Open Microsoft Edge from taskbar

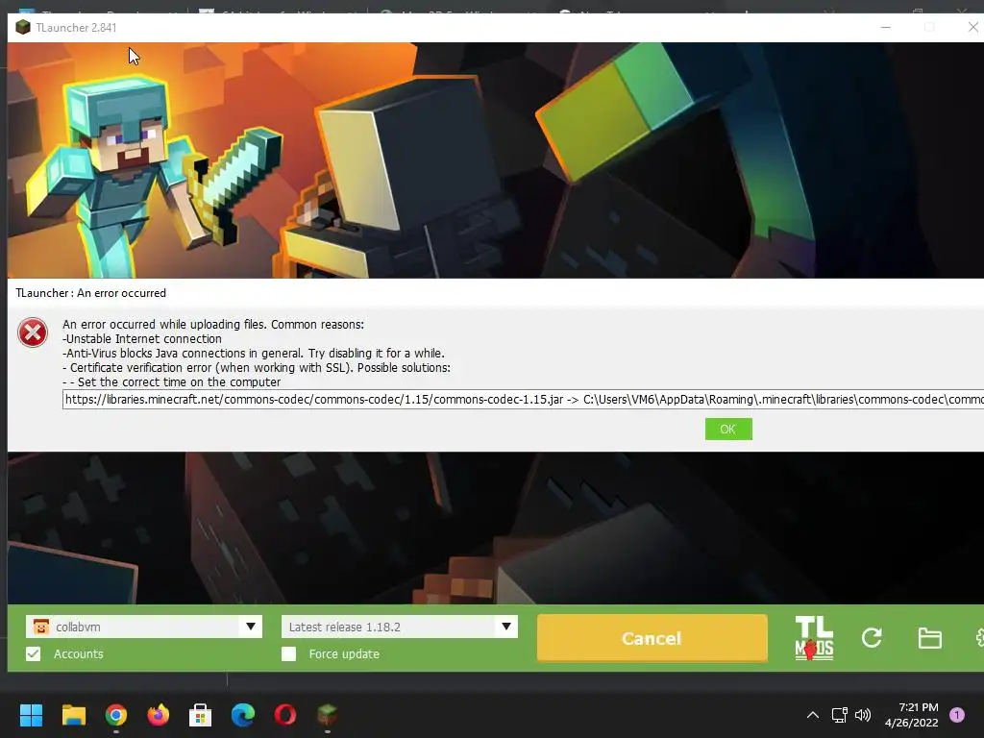243,715
